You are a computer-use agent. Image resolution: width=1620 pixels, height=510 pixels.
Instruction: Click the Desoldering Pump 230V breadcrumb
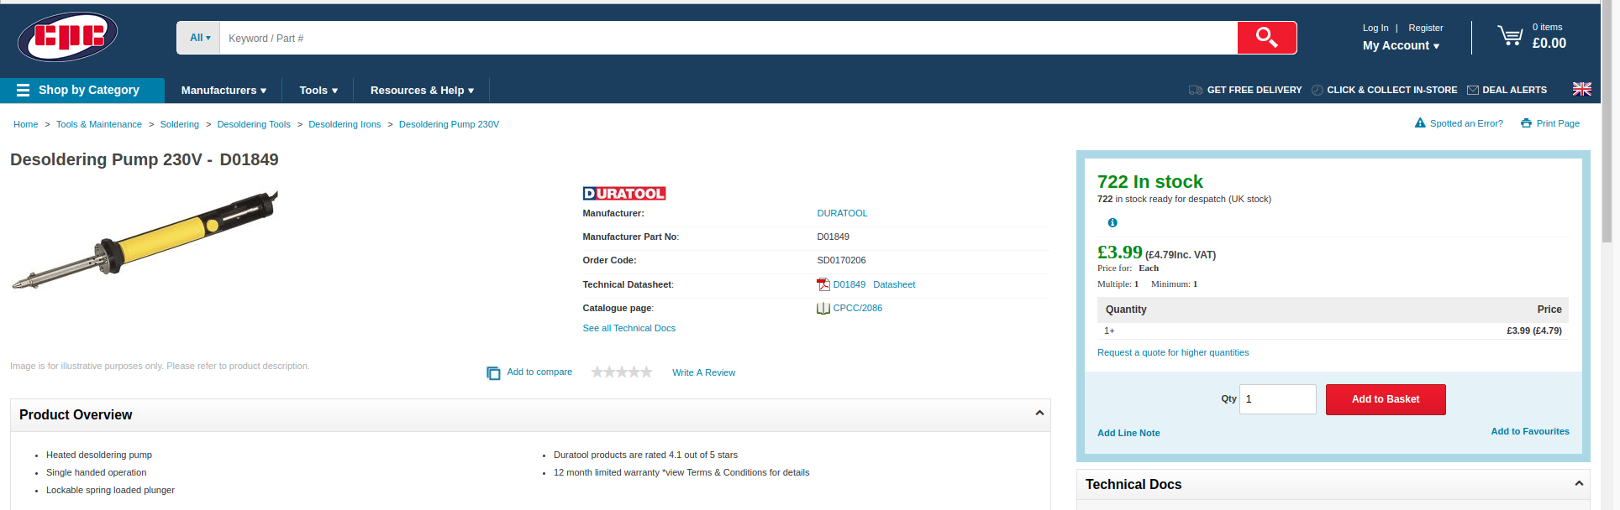pos(449,124)
